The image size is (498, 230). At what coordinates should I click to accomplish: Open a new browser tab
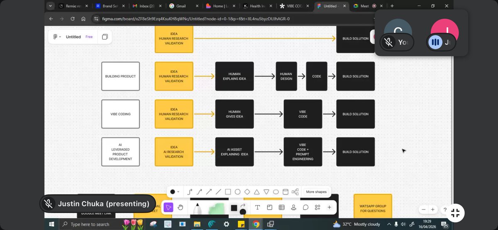392,6
